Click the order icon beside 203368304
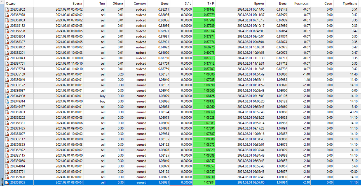The image size is (361, 186). (x=7, y=36)
